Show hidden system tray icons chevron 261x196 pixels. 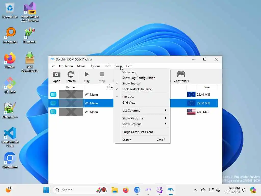(195, 190)
